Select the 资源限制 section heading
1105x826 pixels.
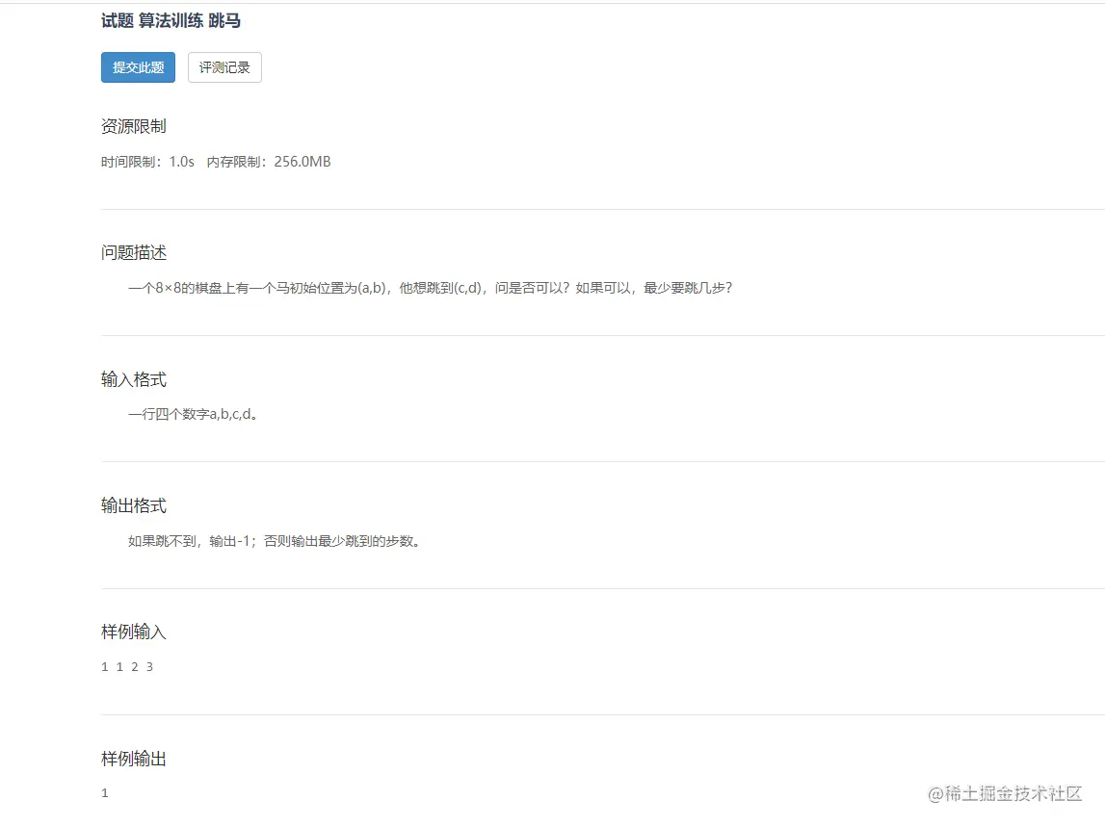point(134,125)
